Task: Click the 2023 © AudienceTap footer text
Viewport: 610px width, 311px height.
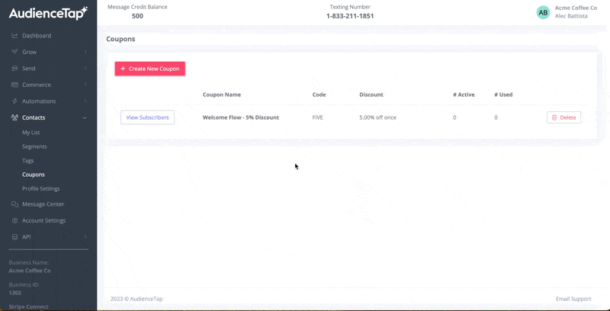Action: [136, 299]
